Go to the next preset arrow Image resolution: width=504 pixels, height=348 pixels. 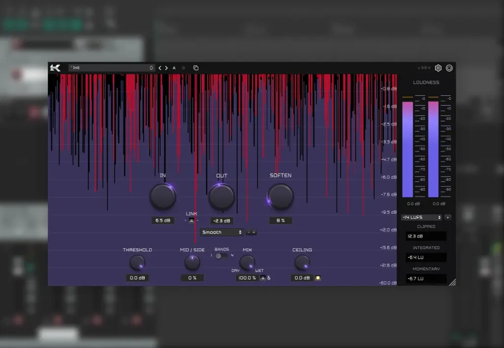pyautogui.click(x=166, y=68)
